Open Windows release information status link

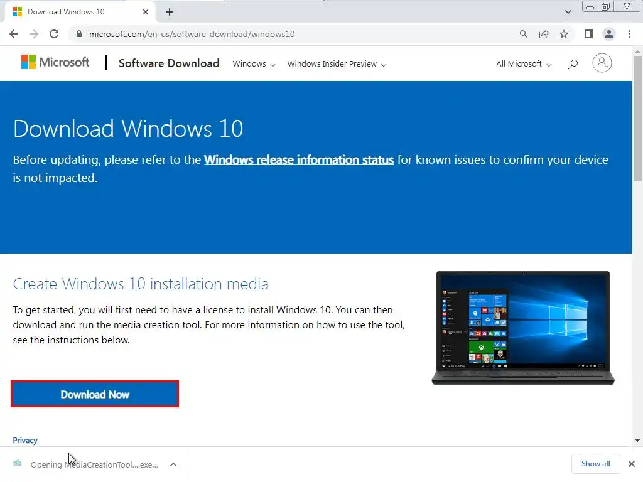(x=299, y=160)
